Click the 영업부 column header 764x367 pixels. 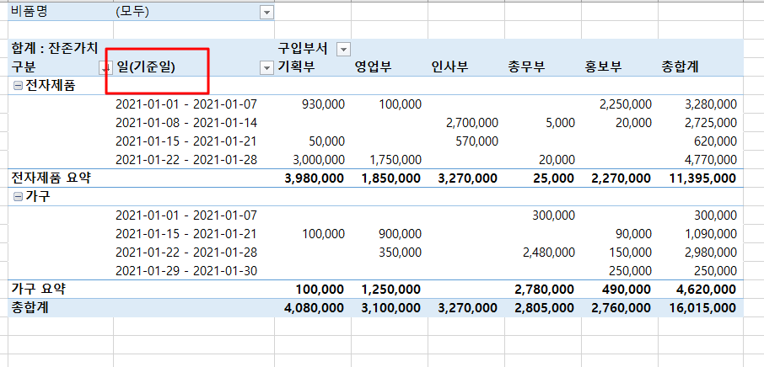373,67
